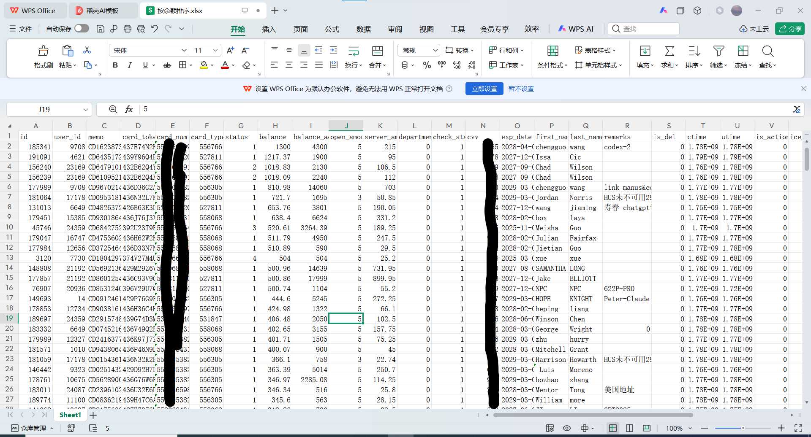The width and height of the screenshot is (811, 437).
Task: Open the Rows and Columns (行和列) dropdown
Action: [506, 50]
